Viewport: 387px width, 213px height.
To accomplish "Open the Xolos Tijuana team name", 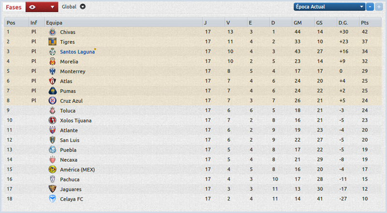I will [x=75, y=120].
